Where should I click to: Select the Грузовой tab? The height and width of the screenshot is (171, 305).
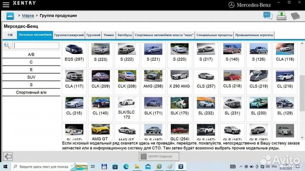(93, 35)
